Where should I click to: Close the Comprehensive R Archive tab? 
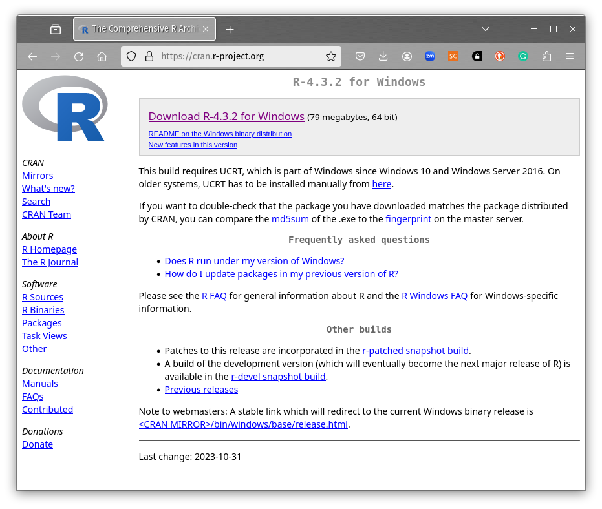click(206, 29)
